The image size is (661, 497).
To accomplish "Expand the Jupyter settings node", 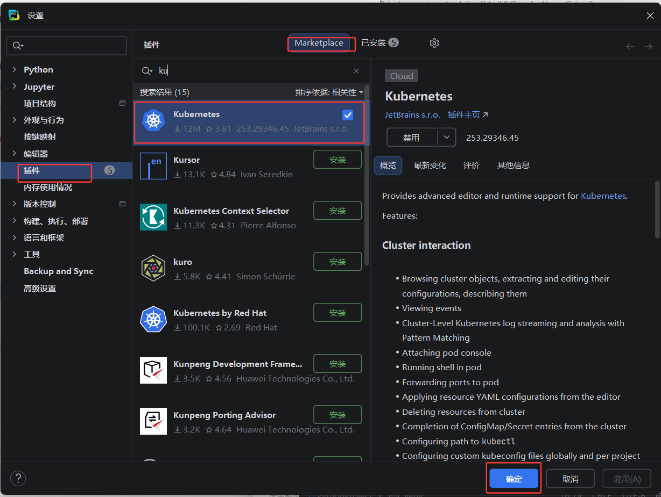I will (15, 87).
